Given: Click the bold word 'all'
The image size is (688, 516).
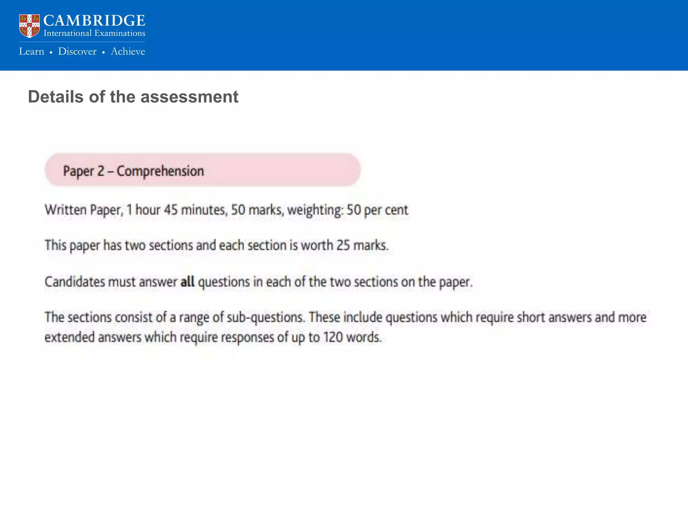Looking at the screenshot, I should click(187, 282).
